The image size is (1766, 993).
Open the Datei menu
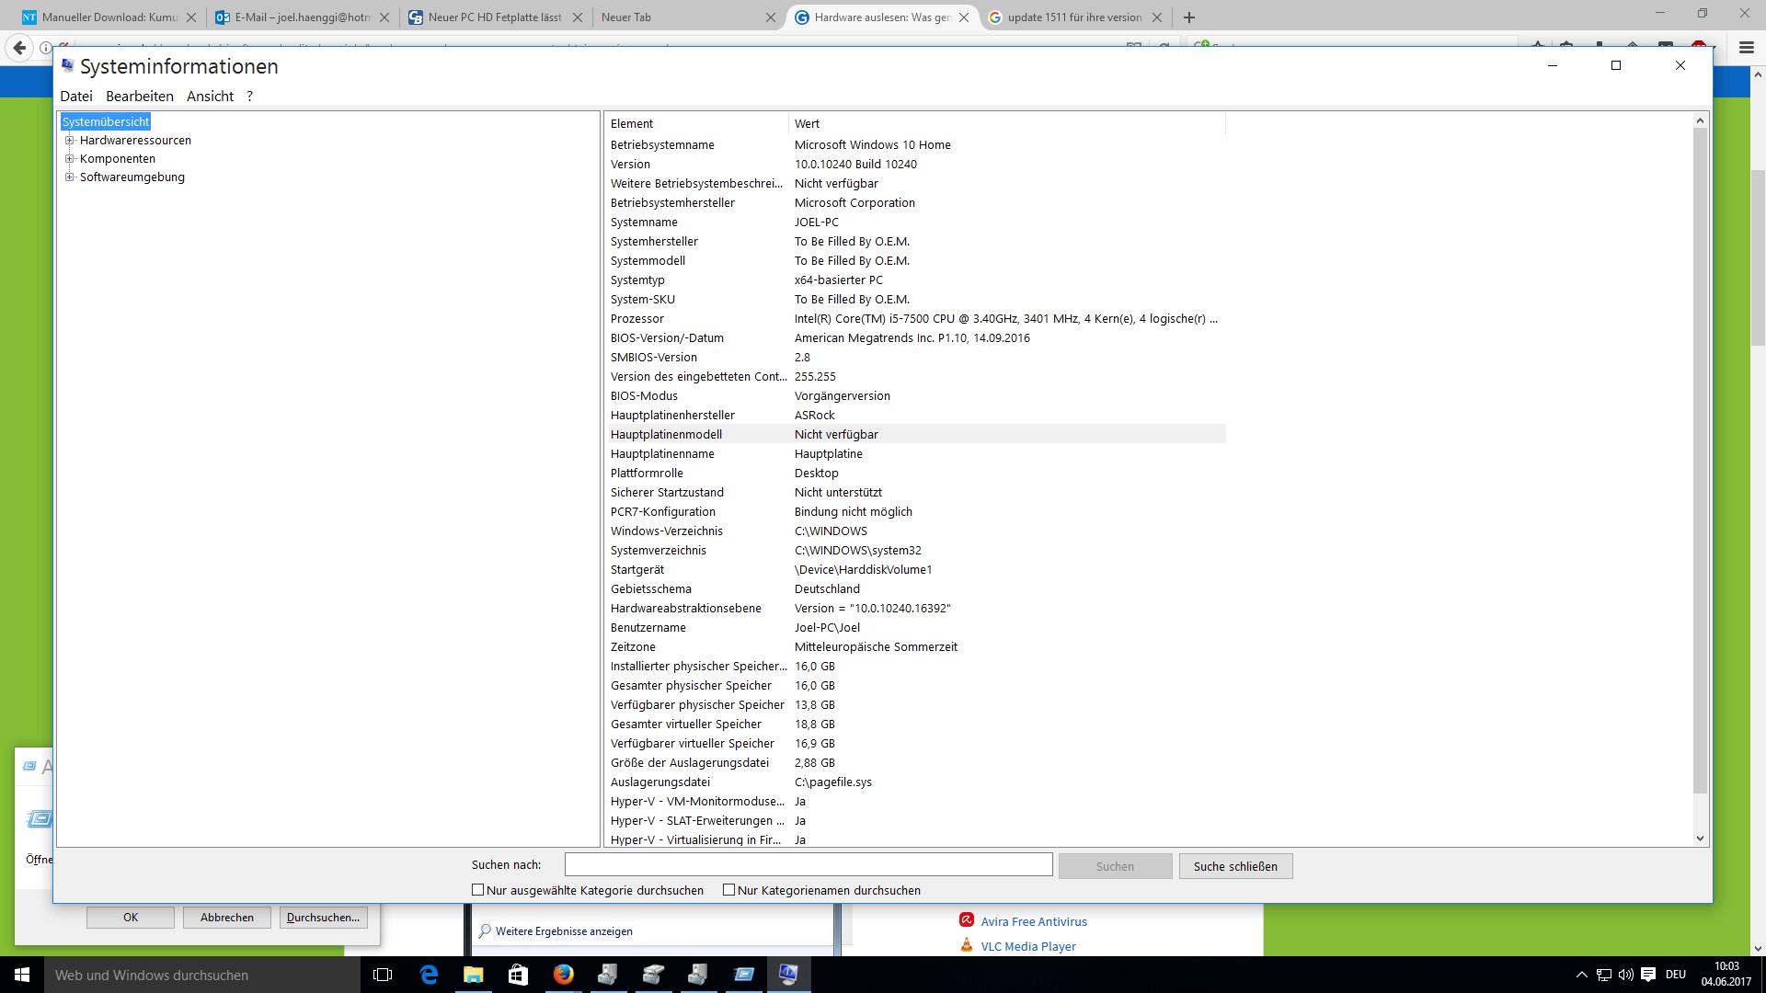(x=75, y=97)
